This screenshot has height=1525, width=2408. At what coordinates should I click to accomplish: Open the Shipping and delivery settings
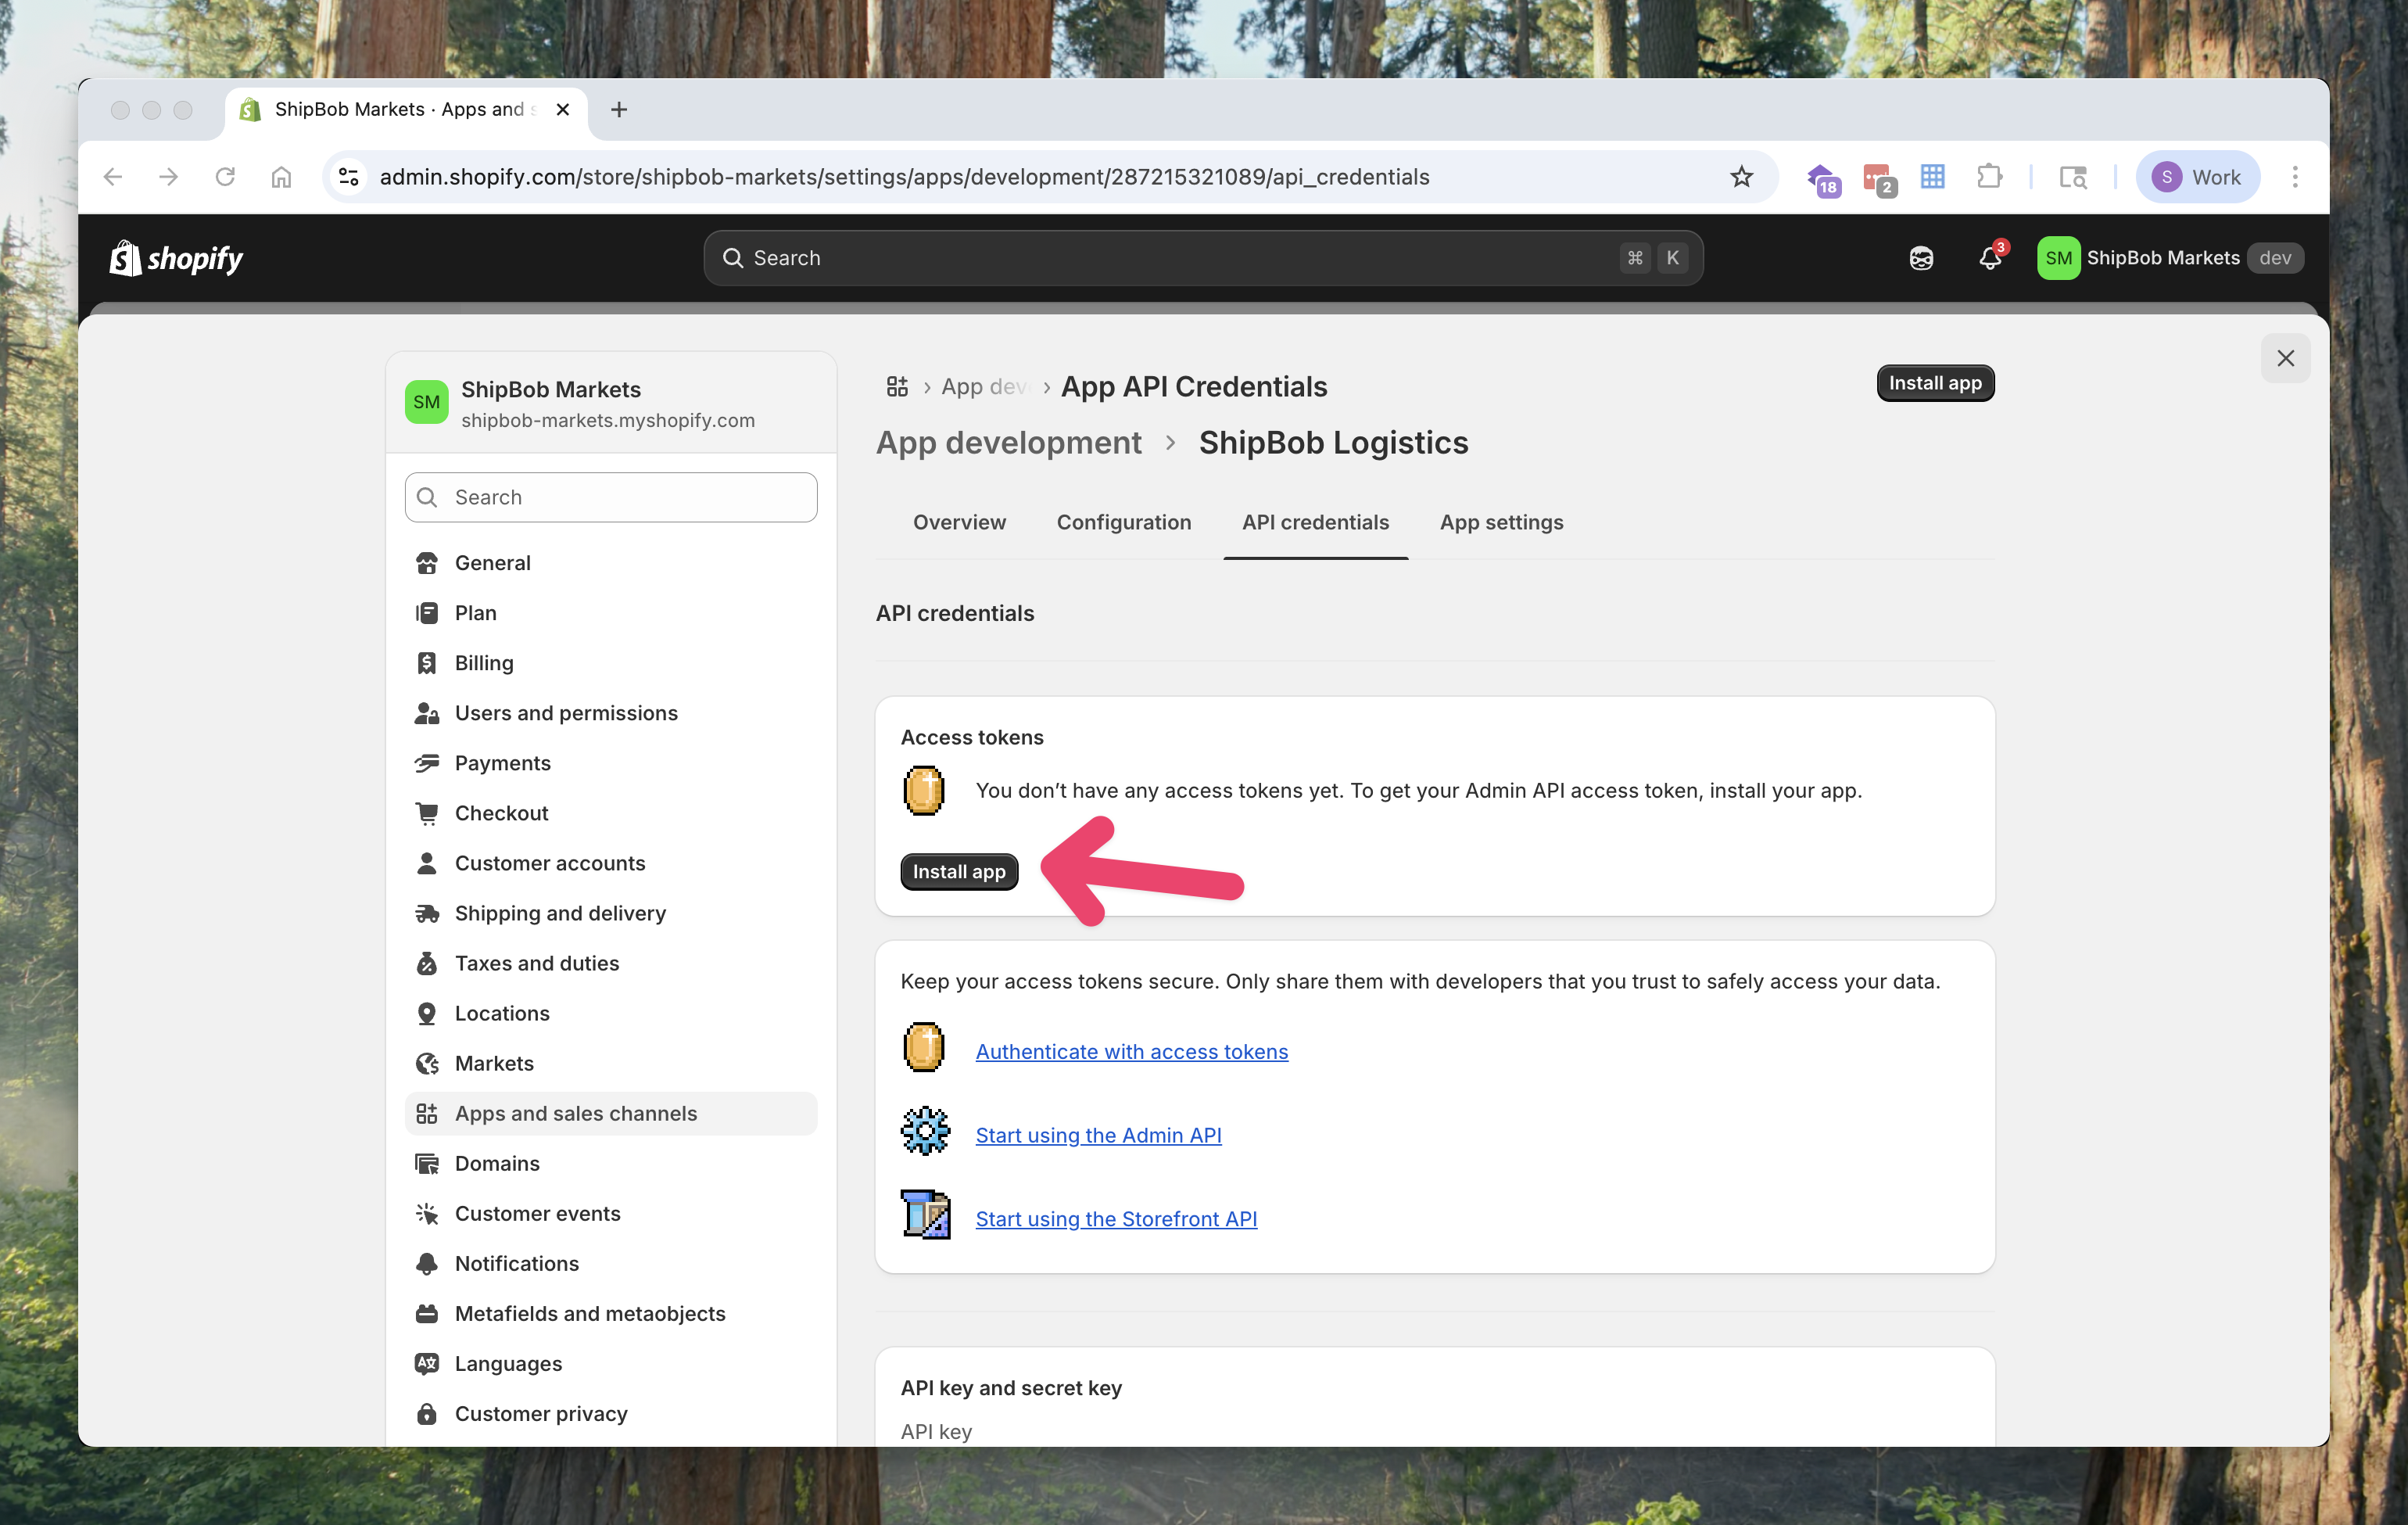(559, 913)
